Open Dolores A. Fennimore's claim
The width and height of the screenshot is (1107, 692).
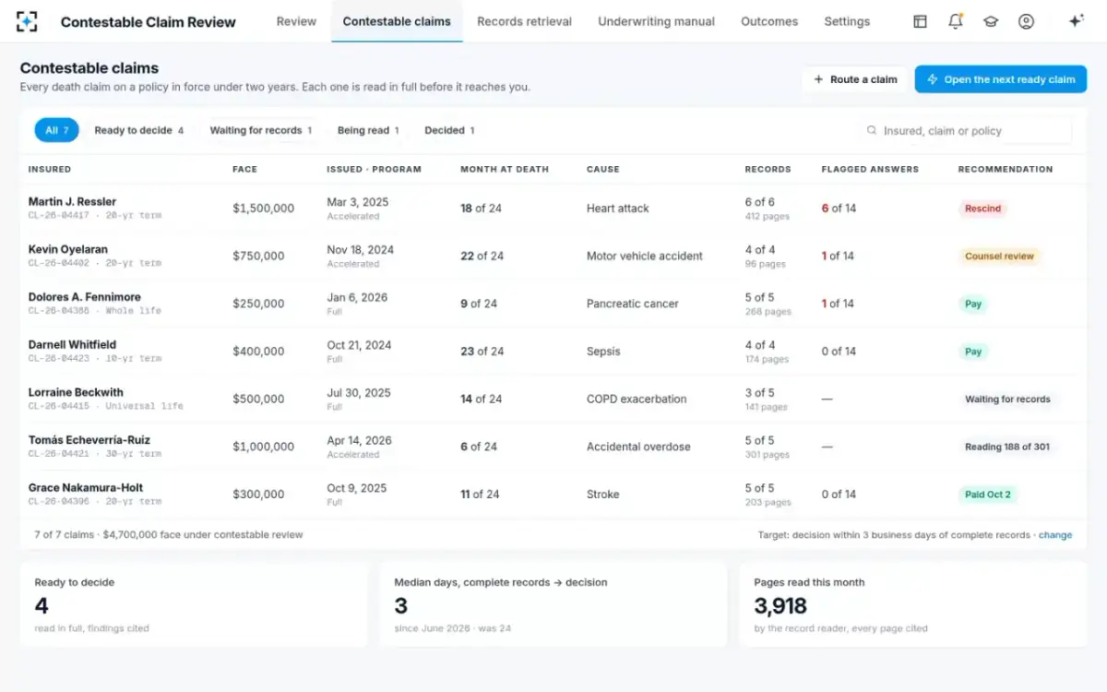point(553,304)
